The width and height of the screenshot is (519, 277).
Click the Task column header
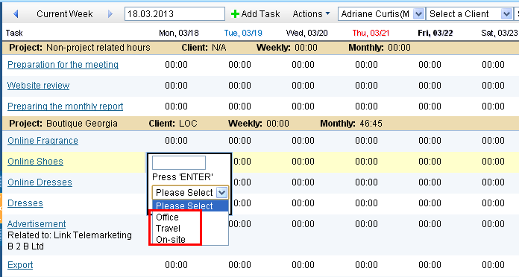(14, 33)
